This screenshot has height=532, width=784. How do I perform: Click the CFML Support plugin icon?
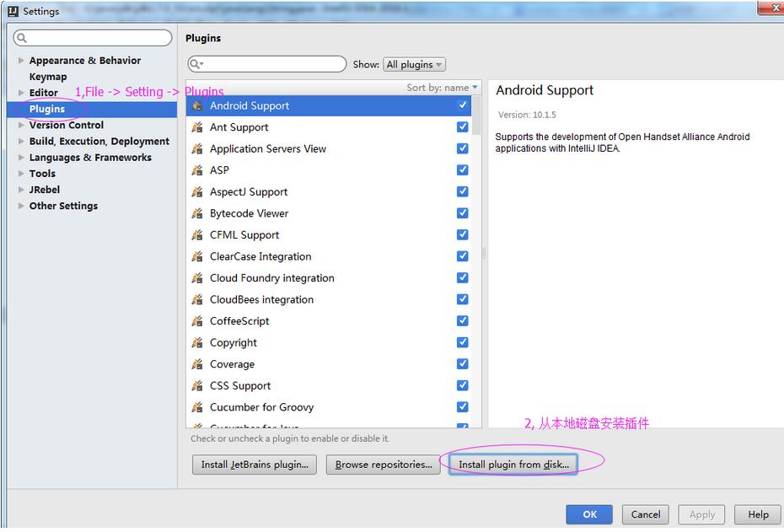[x=197, y=235]
